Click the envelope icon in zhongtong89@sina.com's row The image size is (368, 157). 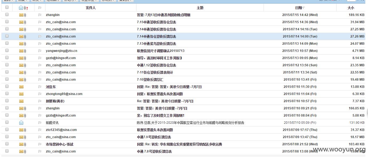coord(21,94)
